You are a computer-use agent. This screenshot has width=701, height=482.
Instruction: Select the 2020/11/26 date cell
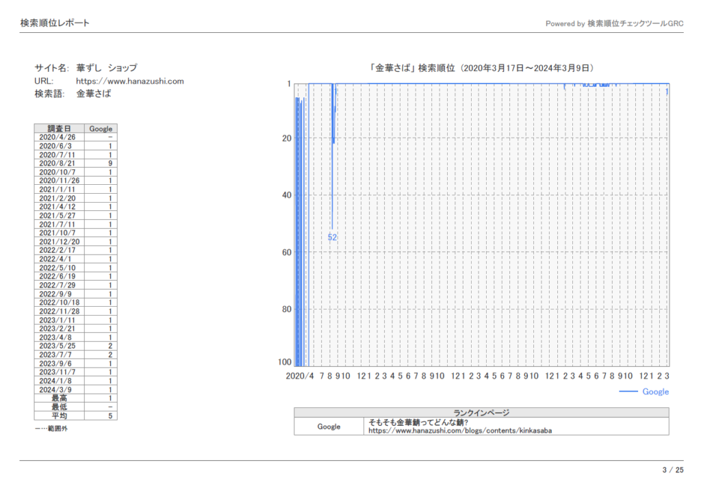point(59,181)
